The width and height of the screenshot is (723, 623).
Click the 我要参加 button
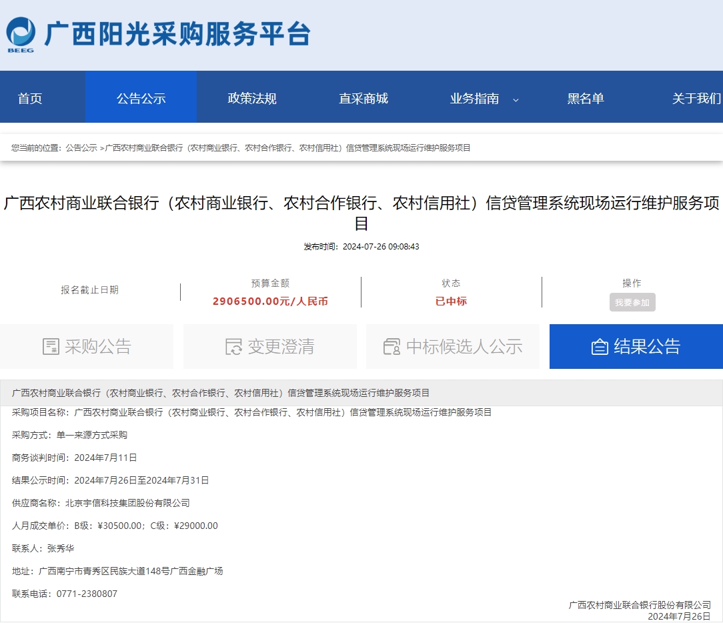[632, 303]
